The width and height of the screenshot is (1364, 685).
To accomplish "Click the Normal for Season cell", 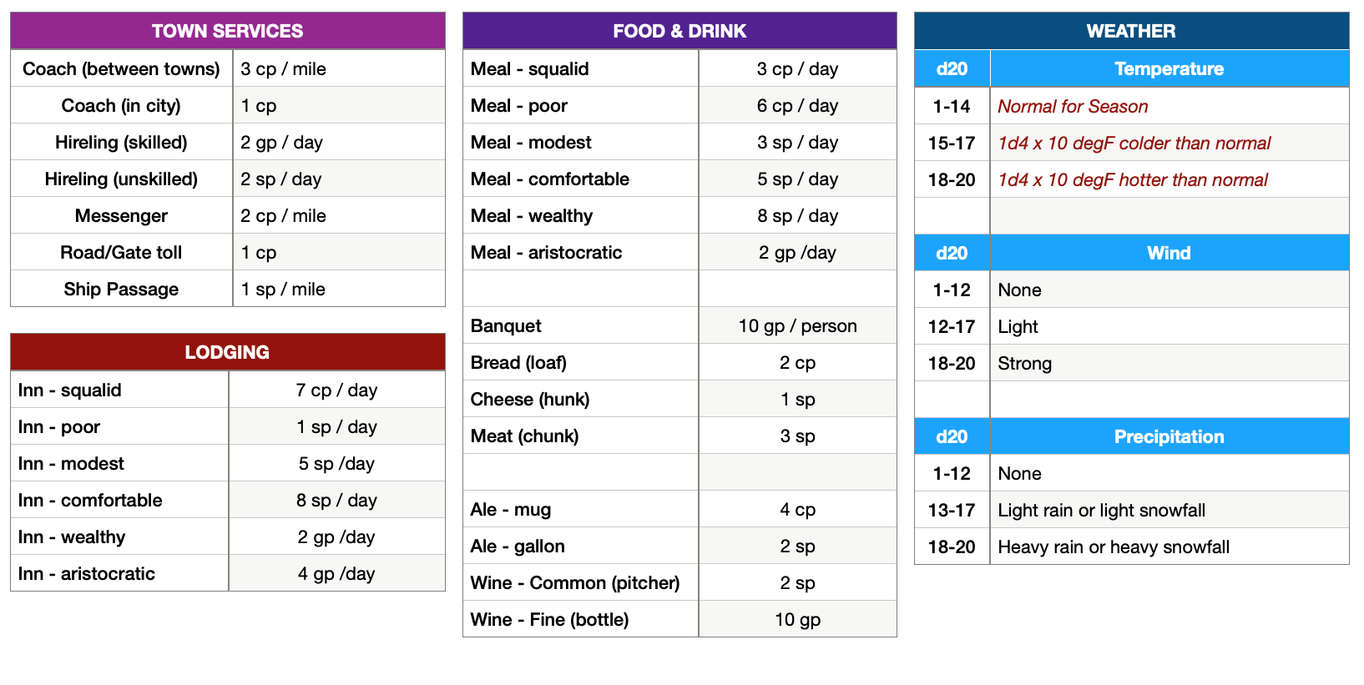I will pyautogui.click(x=1169, y=107).
